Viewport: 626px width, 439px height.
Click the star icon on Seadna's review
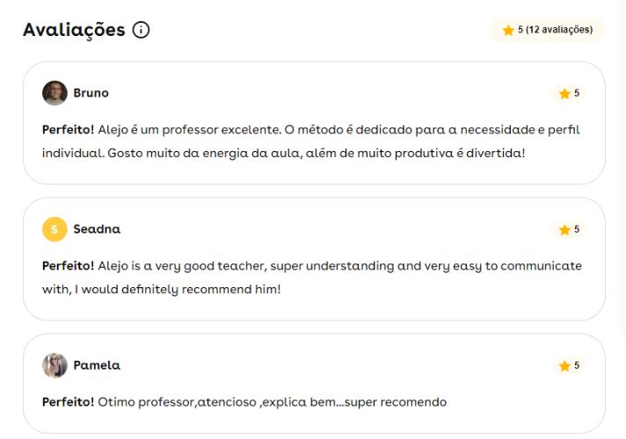pyautogui.click(x=564, y=230)
